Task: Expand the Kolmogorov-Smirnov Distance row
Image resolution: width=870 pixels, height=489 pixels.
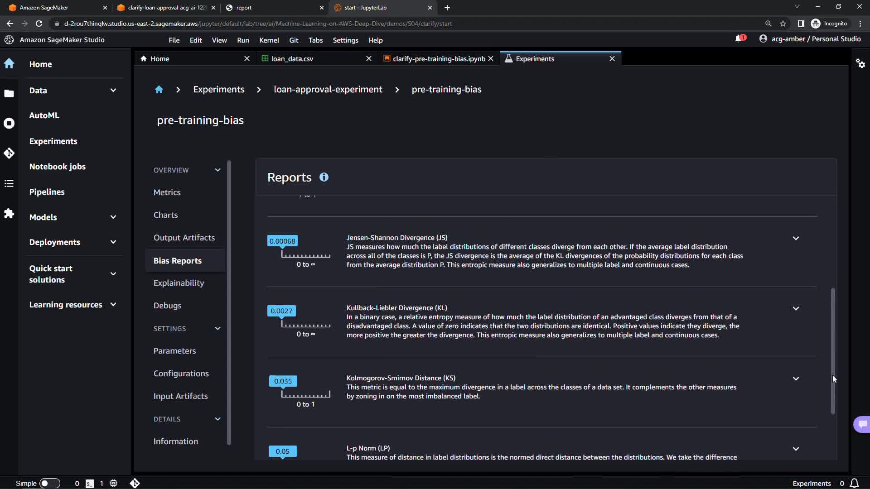Action: (796, 379)
